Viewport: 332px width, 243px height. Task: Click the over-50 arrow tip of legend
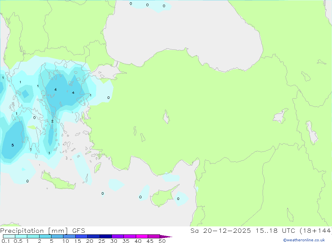[x=166, y=237]
